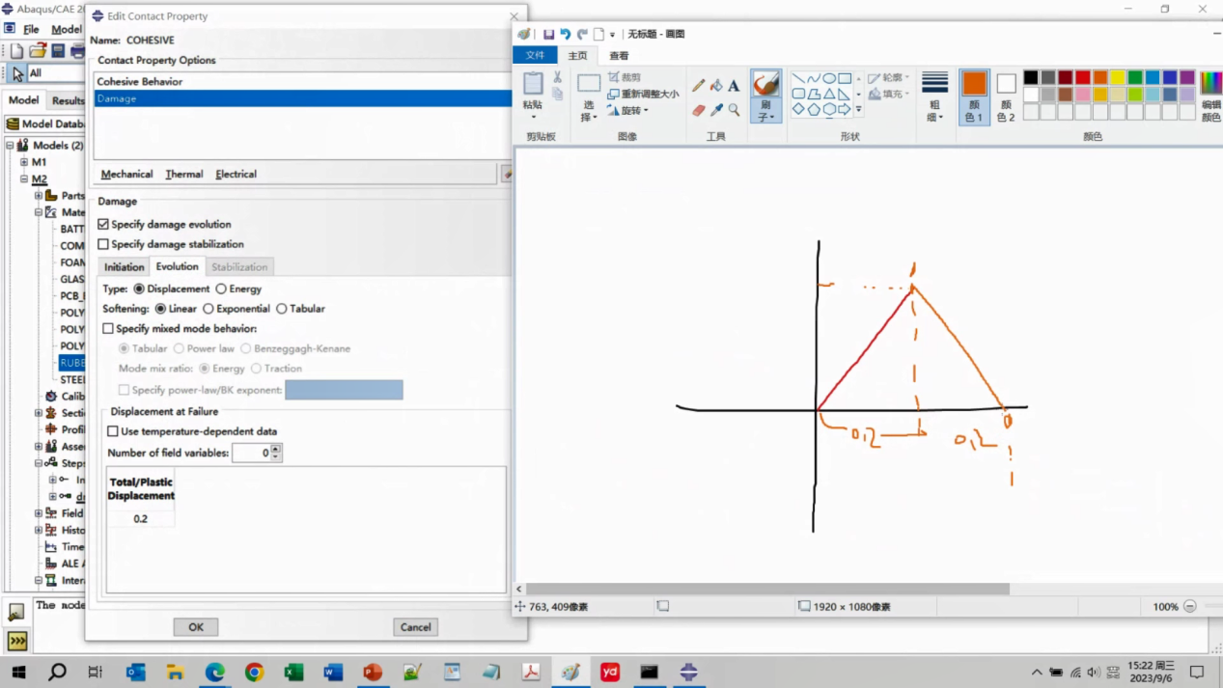This screenshot has height=688, width=1223.
Task: Choose the oval shape in Paint shapes gallery
Action: (x=829, y=78)
